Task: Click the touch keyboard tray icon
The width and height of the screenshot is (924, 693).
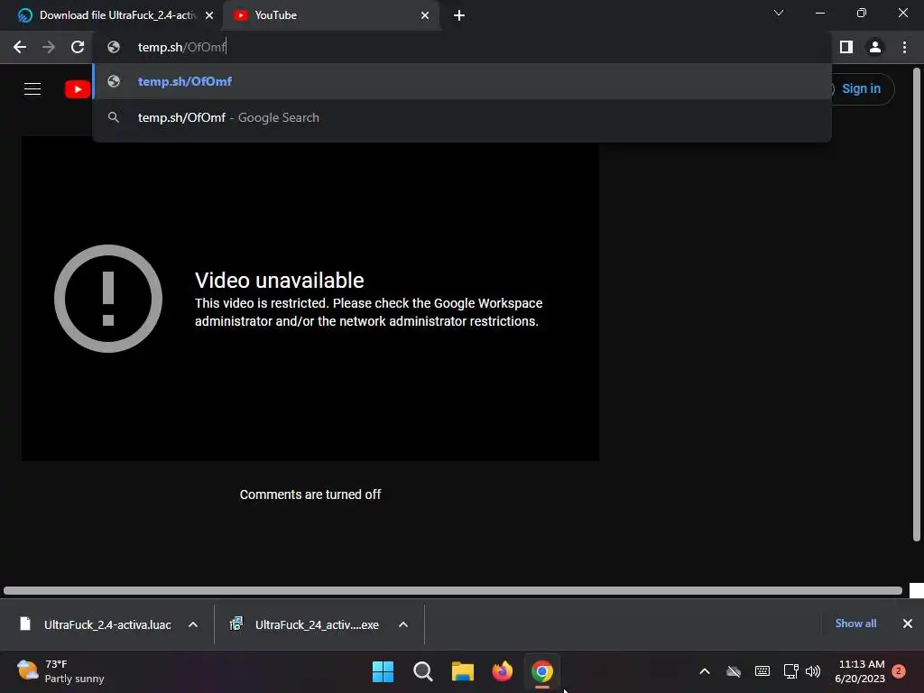Action: click(x=762, y=671)
